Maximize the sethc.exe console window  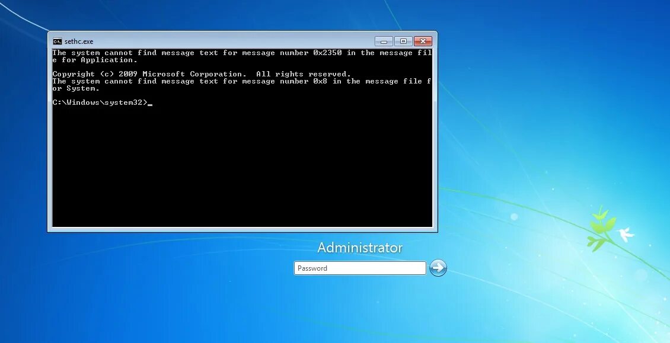point(403,41)
